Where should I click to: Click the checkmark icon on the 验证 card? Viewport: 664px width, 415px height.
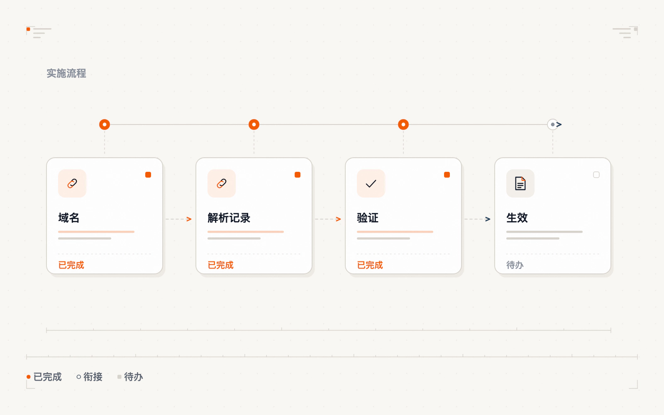click(x=371, y=183)
